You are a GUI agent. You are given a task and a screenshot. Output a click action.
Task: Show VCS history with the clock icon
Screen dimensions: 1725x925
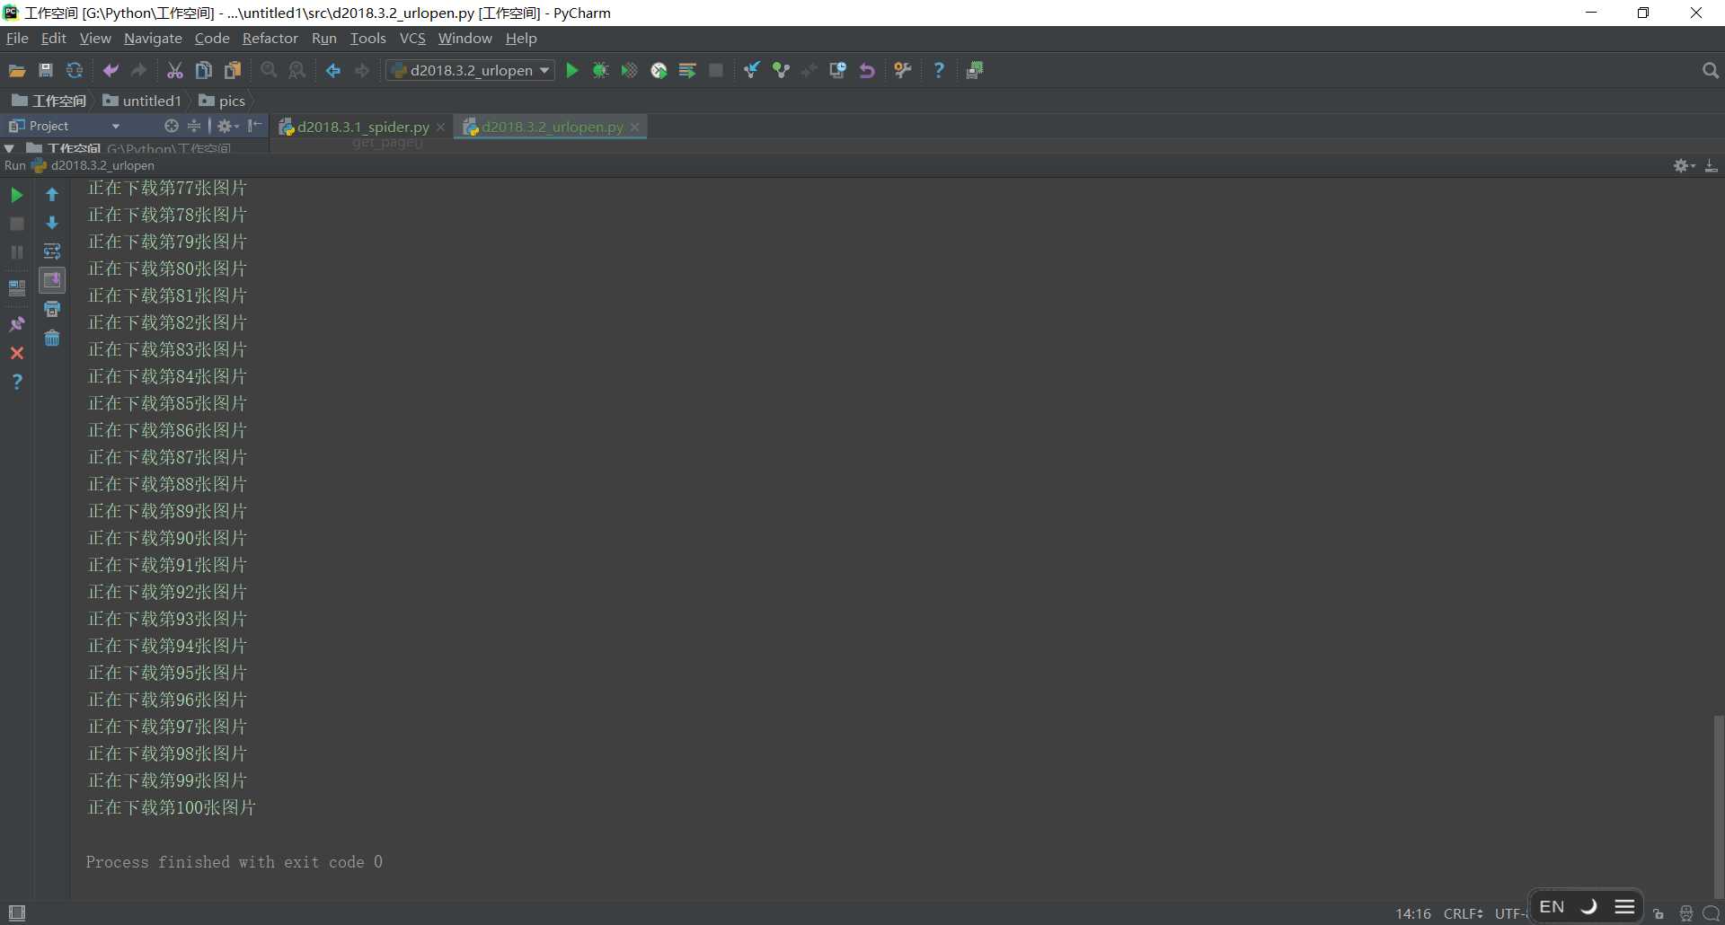tap(837, 70)
